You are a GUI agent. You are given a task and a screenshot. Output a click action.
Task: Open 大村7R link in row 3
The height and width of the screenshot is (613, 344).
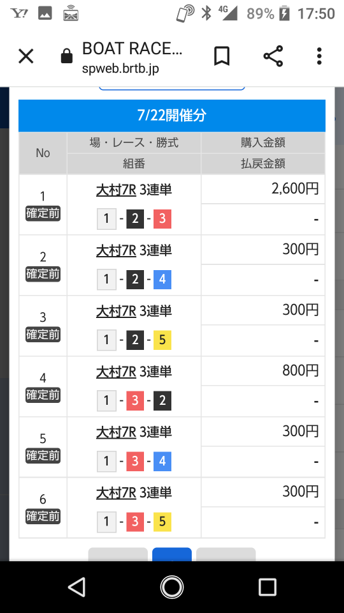[116, 311]
